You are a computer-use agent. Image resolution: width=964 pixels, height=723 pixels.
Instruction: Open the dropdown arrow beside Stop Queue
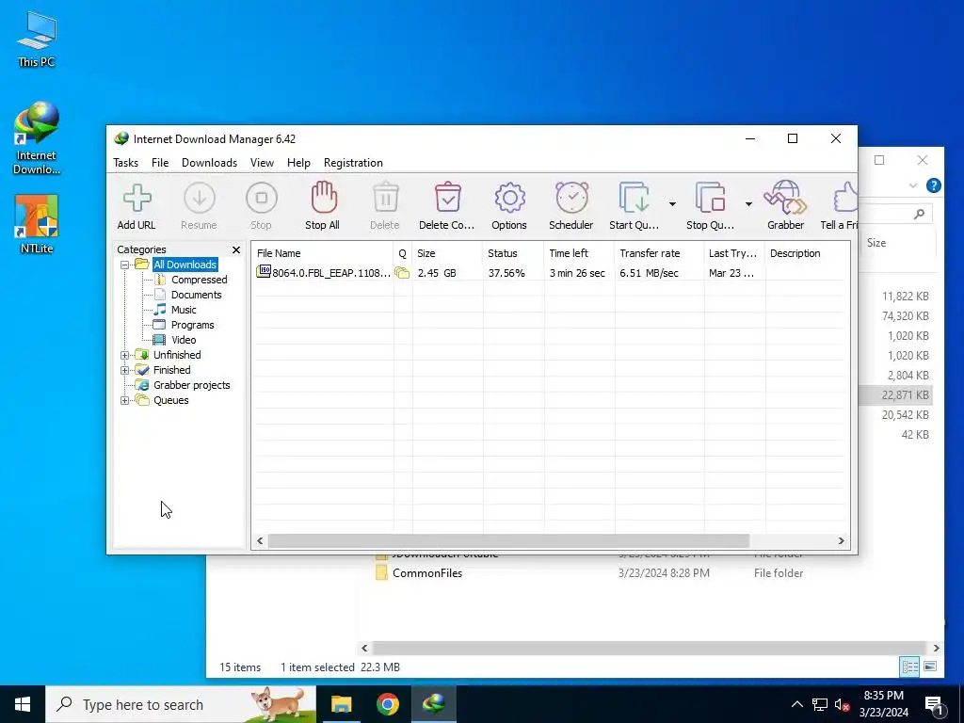pos(748,203)
